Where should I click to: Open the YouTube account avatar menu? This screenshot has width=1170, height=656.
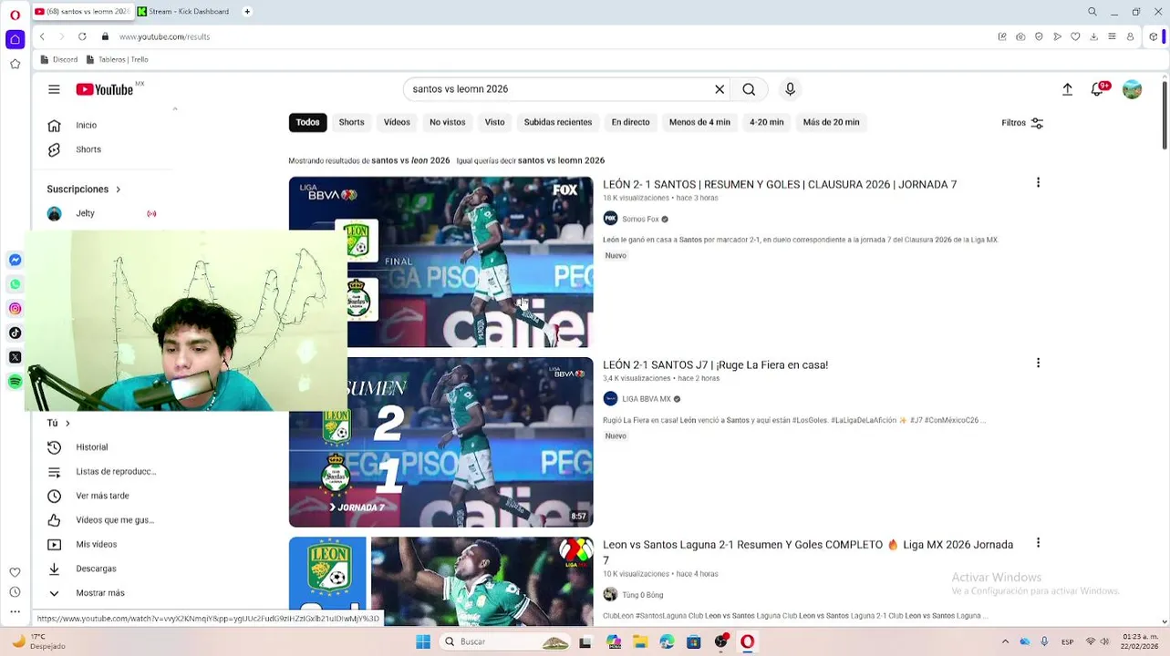point(1133,89)
